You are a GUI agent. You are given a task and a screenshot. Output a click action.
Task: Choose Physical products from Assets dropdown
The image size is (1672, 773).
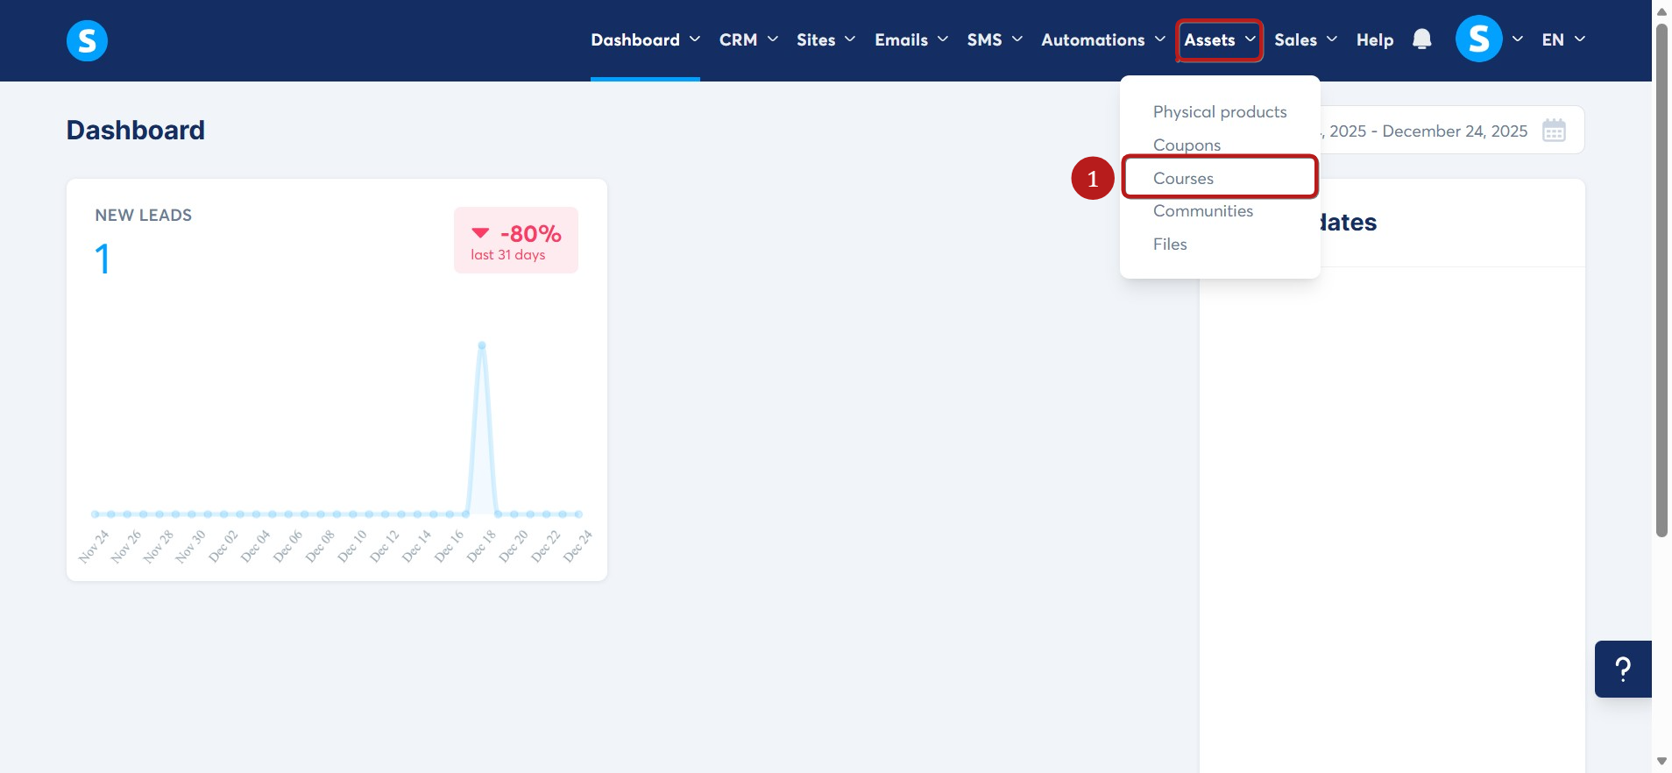coord(1220,112)
